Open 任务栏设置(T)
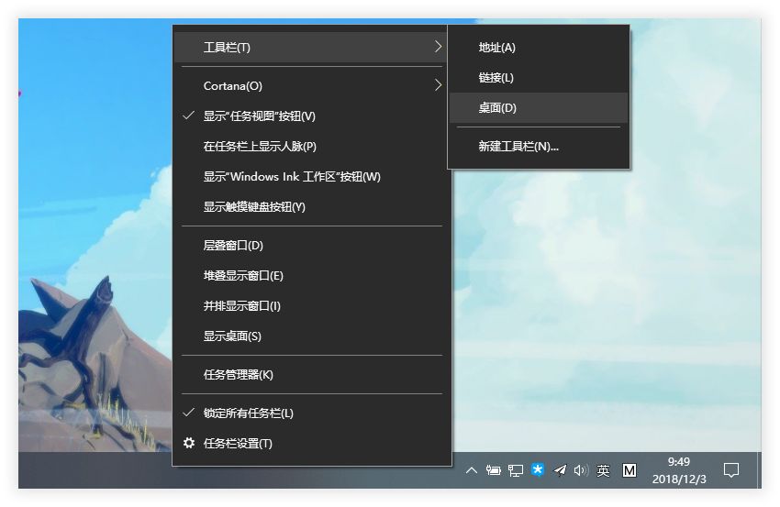Viewport: 780px width, 507px height. point(312,444)
